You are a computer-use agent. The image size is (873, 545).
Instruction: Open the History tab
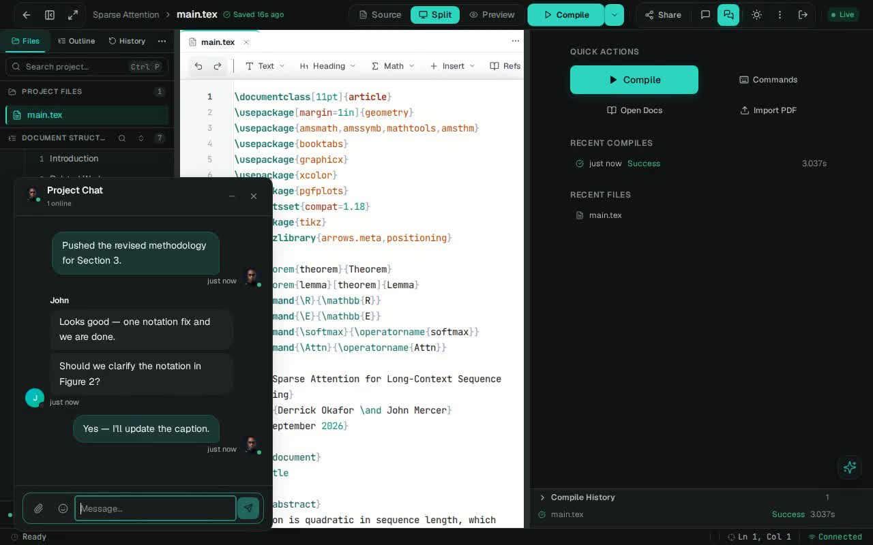pos(127,41)
